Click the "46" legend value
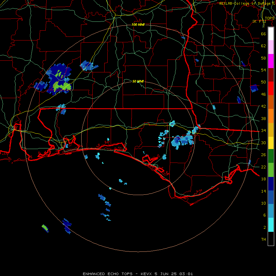 click(x=263, y=94)
